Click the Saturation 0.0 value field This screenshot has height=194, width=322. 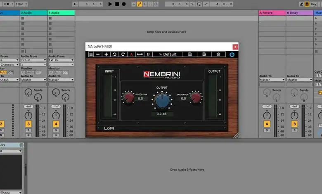(x=183, y=99)
